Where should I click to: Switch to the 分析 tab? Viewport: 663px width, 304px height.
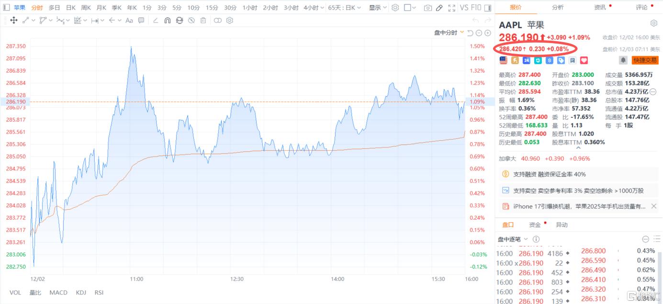point(558,7)
